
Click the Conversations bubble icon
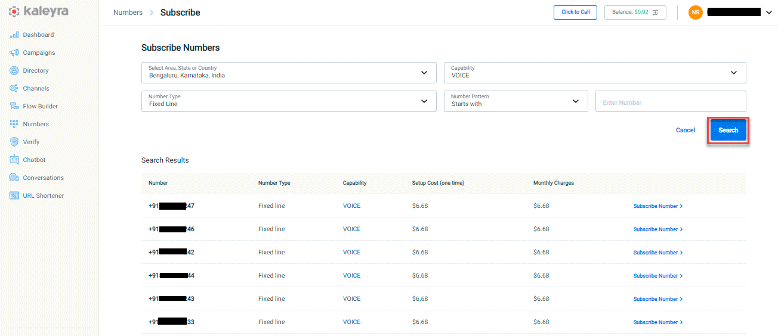pos(14,178)
